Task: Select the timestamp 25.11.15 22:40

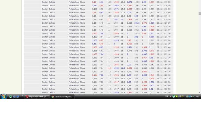Action: pyautogui.click(x=164, y=47)
